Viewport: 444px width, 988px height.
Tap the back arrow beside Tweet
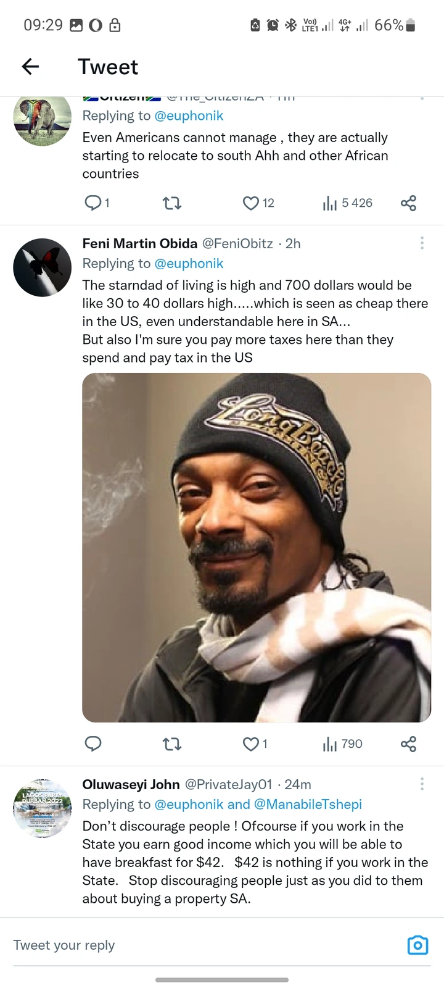[x=30, y=67]
